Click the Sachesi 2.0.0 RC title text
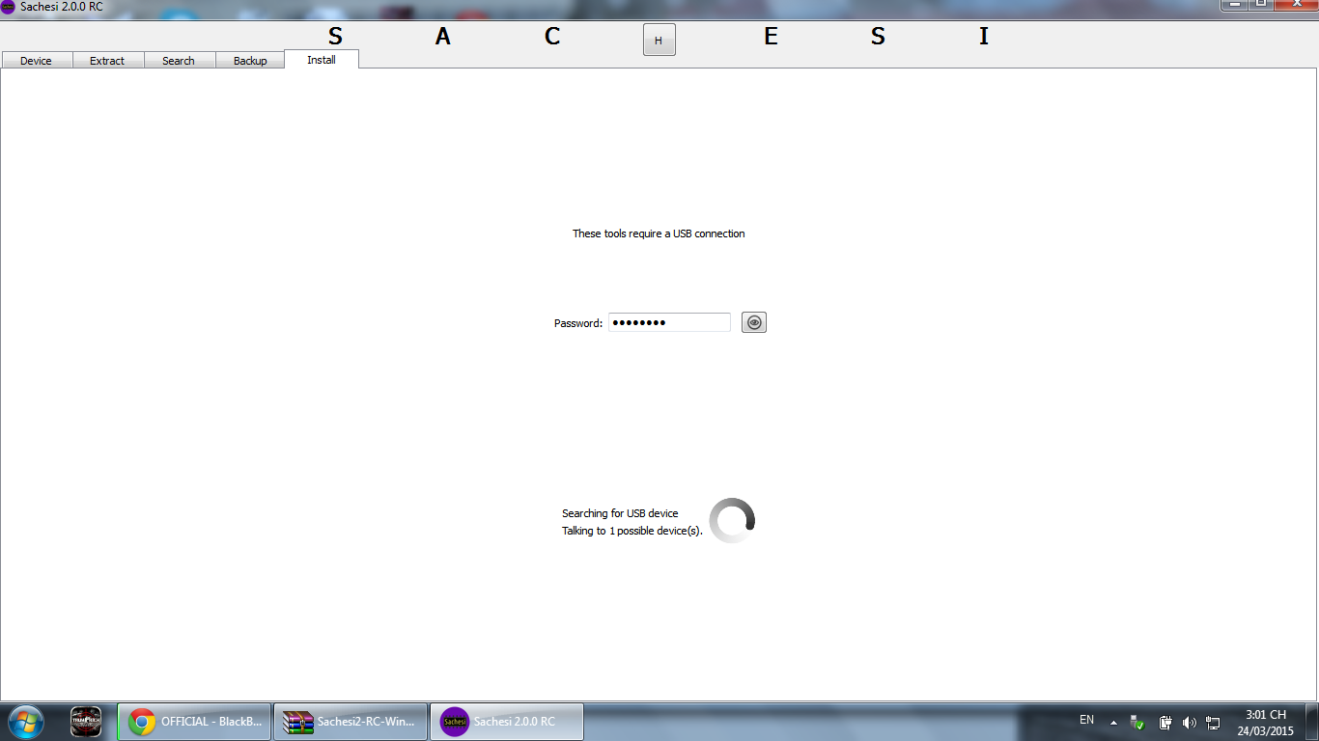The width and height of the screenshot is (1319, 741). tap(62, 6)
